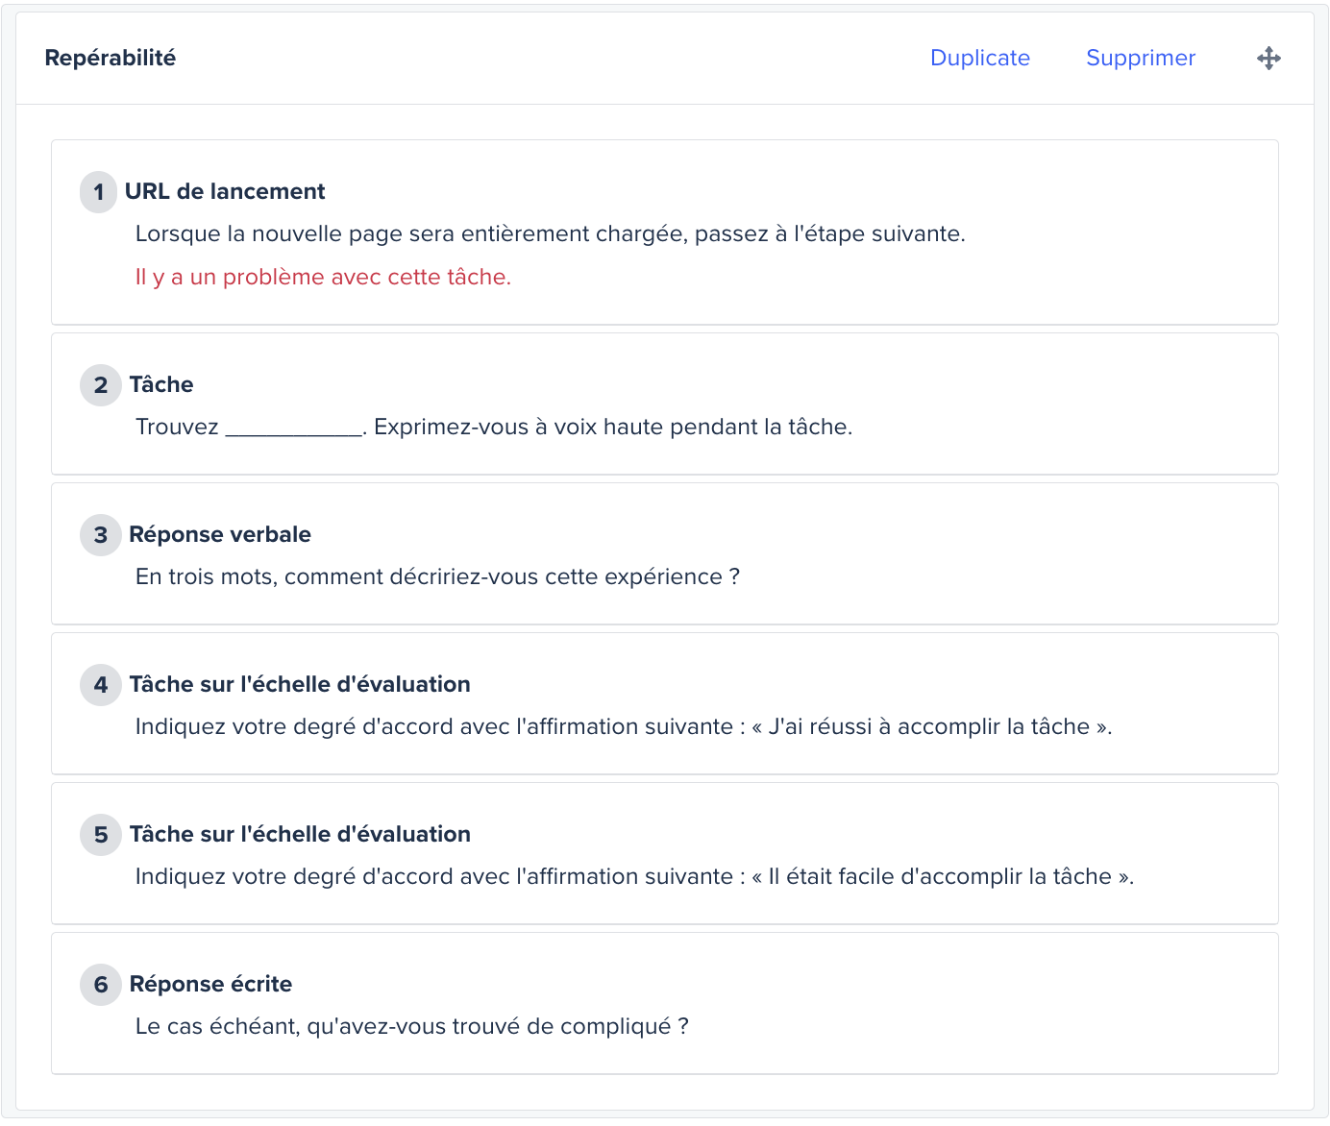Image resolution: width=1330 pixels, height=1126 pixels.
Task: Select step number 2 badge
Action: pyautogui.click(x=100, y=385)
